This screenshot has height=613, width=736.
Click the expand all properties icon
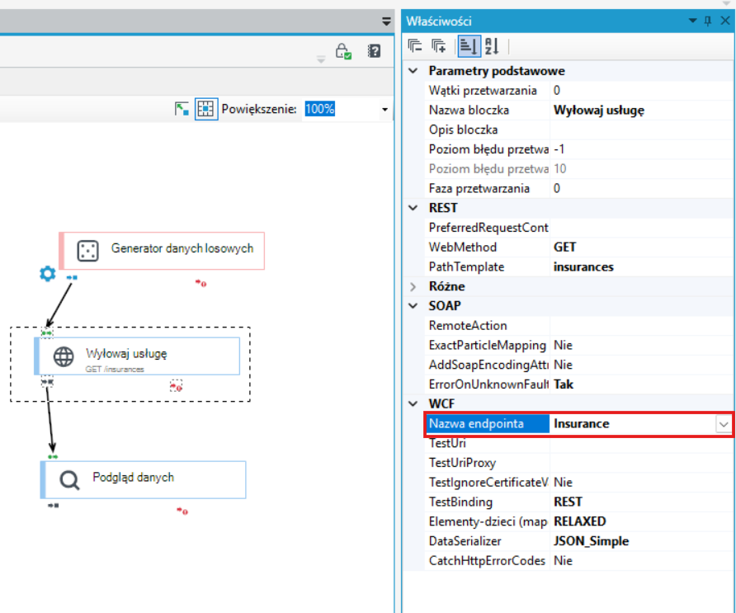click(438, 46)
